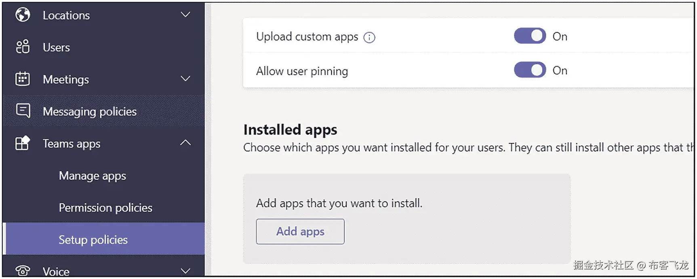
Task: Expand the Voice section chevron
Action: tap(185, 271)
